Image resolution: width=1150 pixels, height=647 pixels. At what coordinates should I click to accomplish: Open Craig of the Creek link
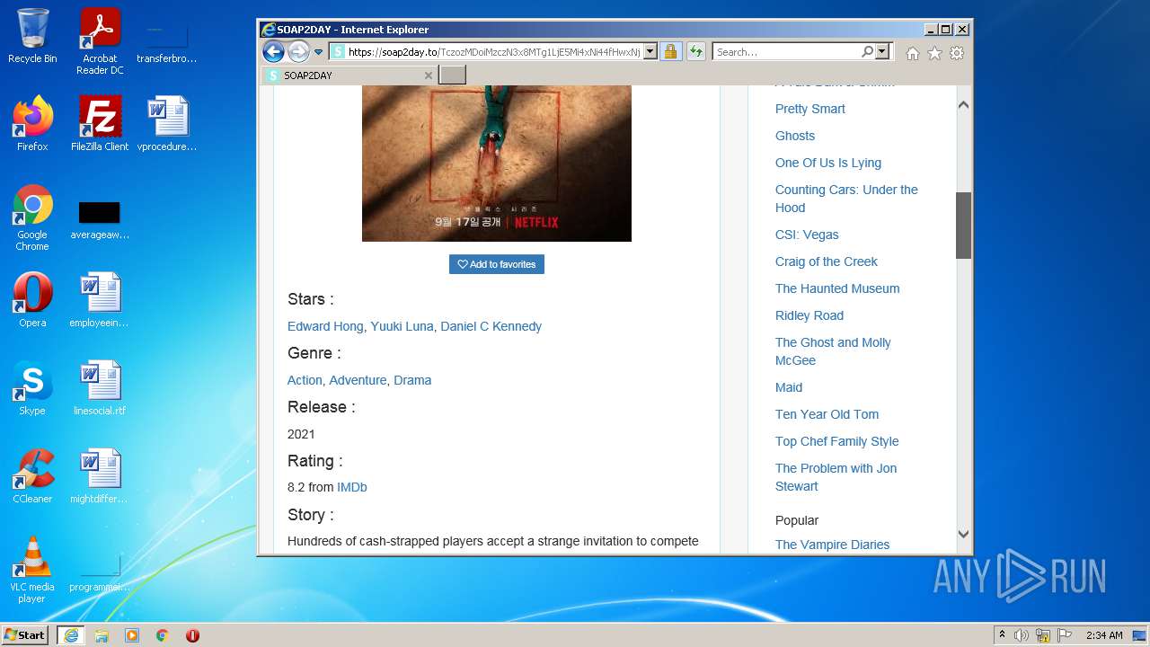[x=827, y=261]
